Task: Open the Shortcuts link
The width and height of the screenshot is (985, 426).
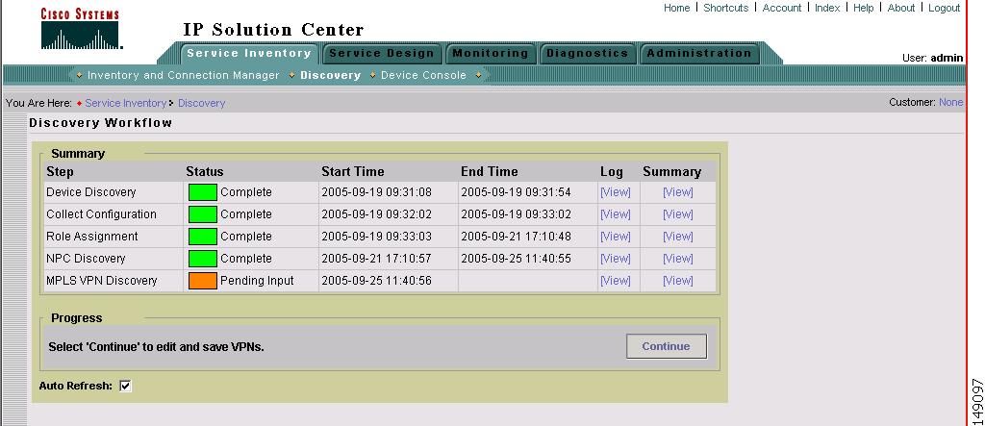Action: (725, 8)
